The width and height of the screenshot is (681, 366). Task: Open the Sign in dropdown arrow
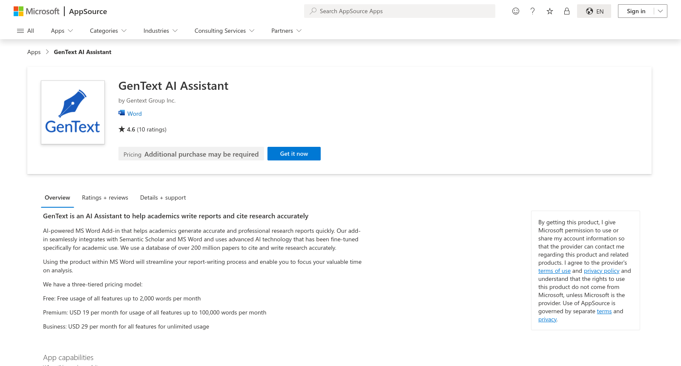point(661,11)
